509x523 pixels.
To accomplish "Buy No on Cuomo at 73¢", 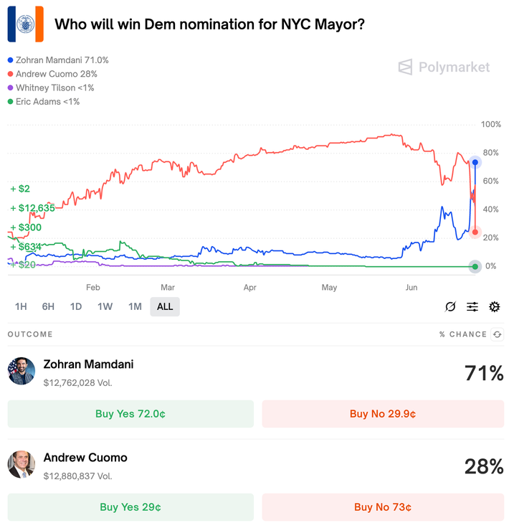I will pos(383,507).
